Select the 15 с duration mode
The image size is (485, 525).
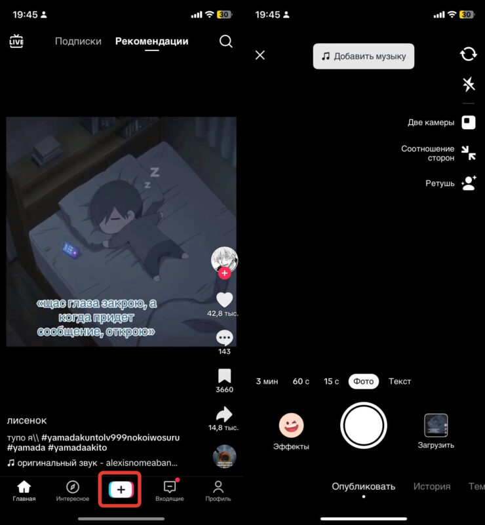[332, 381]
